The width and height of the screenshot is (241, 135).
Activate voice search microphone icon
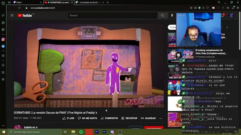tap(172, 15)
